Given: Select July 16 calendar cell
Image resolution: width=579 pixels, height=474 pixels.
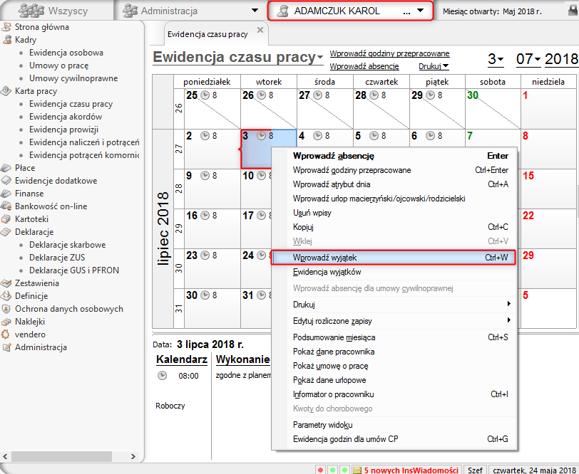Looking at the screenshot, I should [212, 228].
